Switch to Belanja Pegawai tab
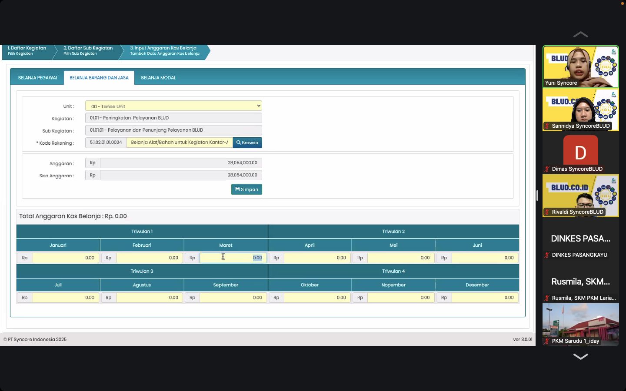The image size is (626, 391). click(37, 78)
